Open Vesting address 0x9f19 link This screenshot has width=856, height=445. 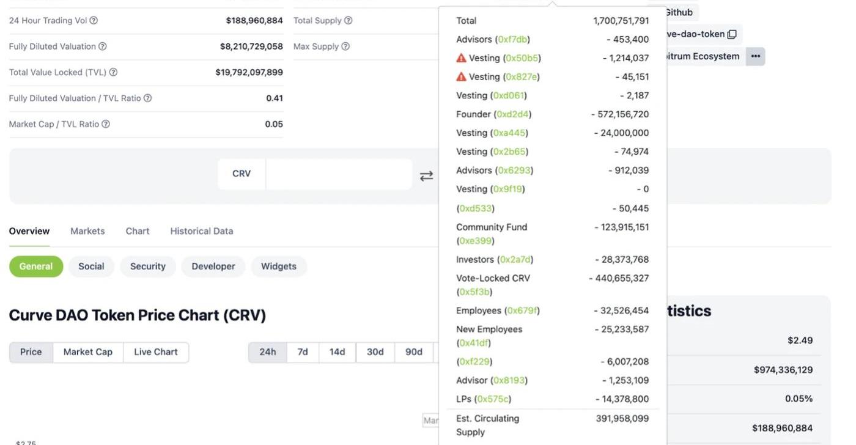coord(507,189)
